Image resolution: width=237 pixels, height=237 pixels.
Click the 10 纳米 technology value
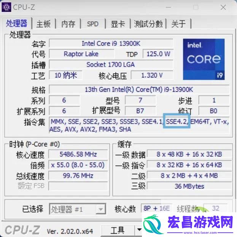click(66, 75)
